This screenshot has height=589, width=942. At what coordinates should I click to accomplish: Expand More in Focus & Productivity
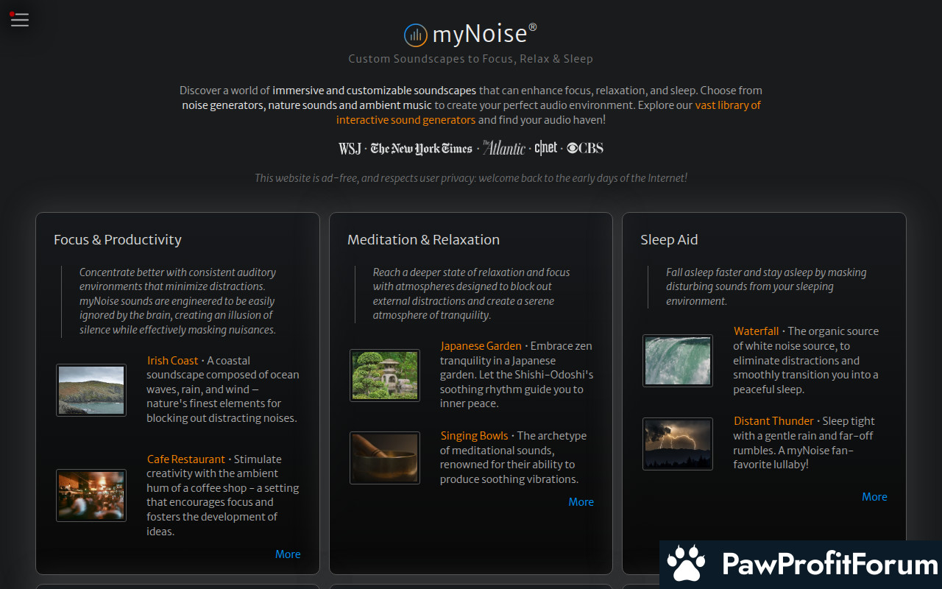pyautogui.click(x=288, y=554)
